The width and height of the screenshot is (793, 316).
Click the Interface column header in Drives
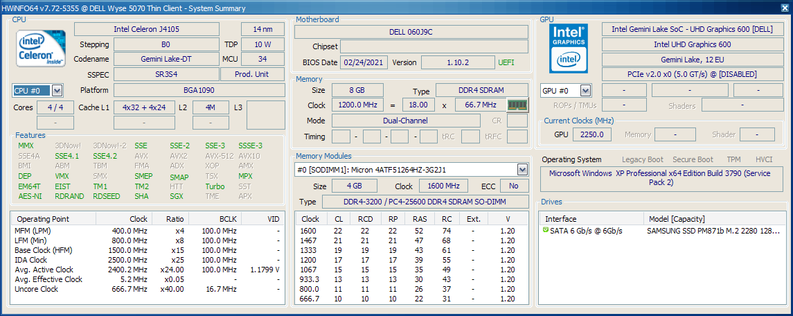[591, 219]
